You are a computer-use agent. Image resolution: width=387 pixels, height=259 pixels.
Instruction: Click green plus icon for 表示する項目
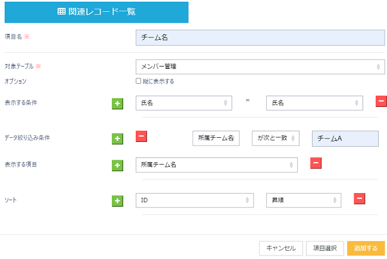point(117,166)
